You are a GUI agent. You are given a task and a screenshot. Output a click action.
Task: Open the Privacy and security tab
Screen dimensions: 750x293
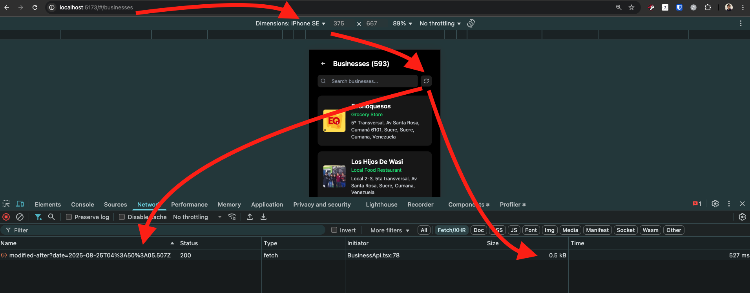322,205
